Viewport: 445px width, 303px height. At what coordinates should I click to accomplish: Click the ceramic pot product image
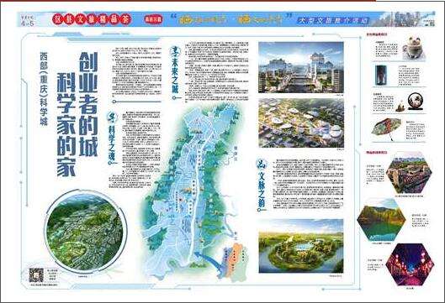[413, 48]
